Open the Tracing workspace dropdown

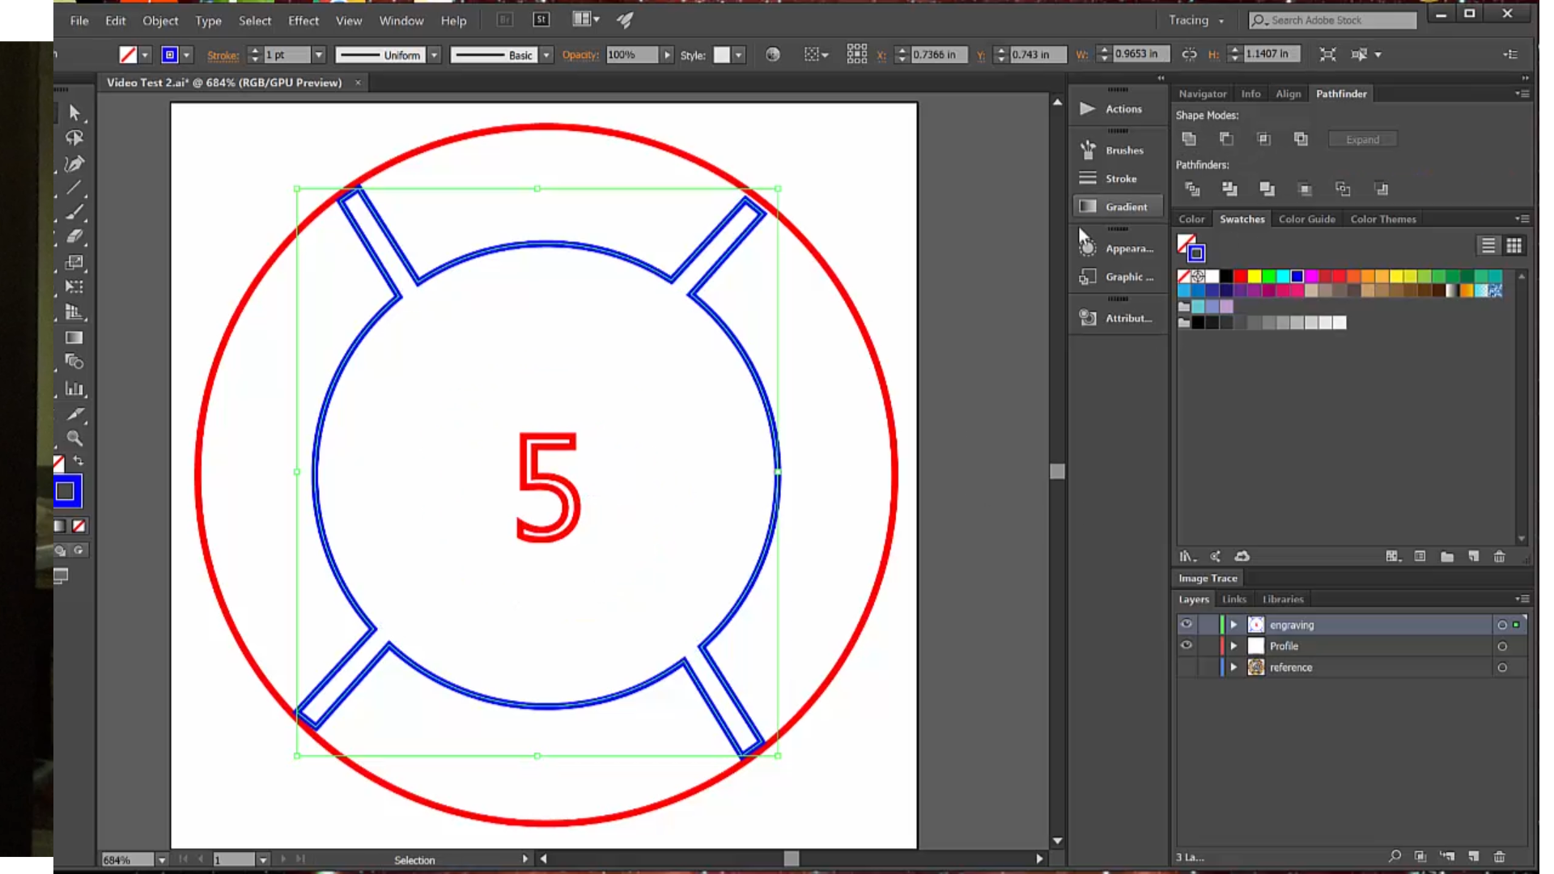click(1197, 20)
